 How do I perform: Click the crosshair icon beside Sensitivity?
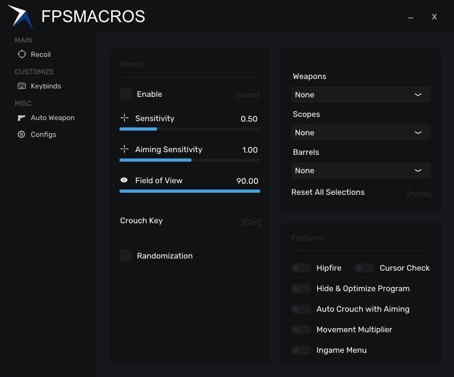click(124, 118)
